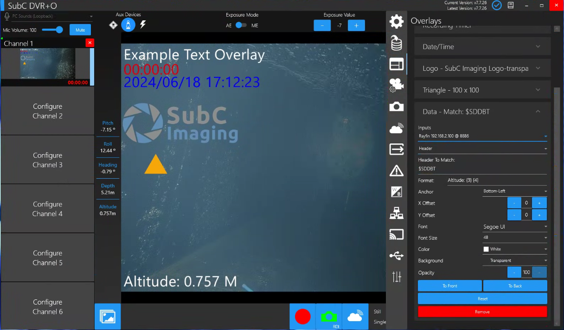
Task: Mute the microphone audio
Action: coord(80,30)
